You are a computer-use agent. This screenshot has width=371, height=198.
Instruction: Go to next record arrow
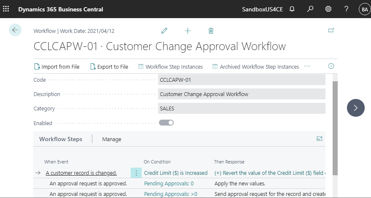356,108
